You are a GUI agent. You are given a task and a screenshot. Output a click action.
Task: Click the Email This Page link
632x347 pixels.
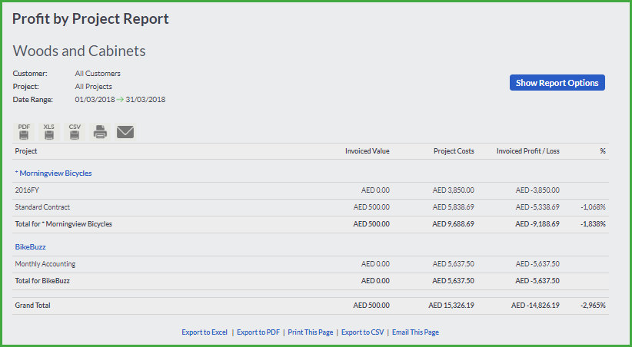tap(415, 332)
